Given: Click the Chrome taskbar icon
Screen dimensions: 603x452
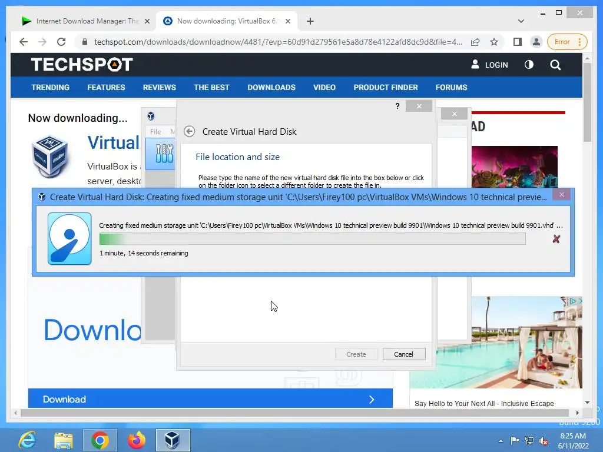Looking at the screenshot, I should [x=100, y=440].
